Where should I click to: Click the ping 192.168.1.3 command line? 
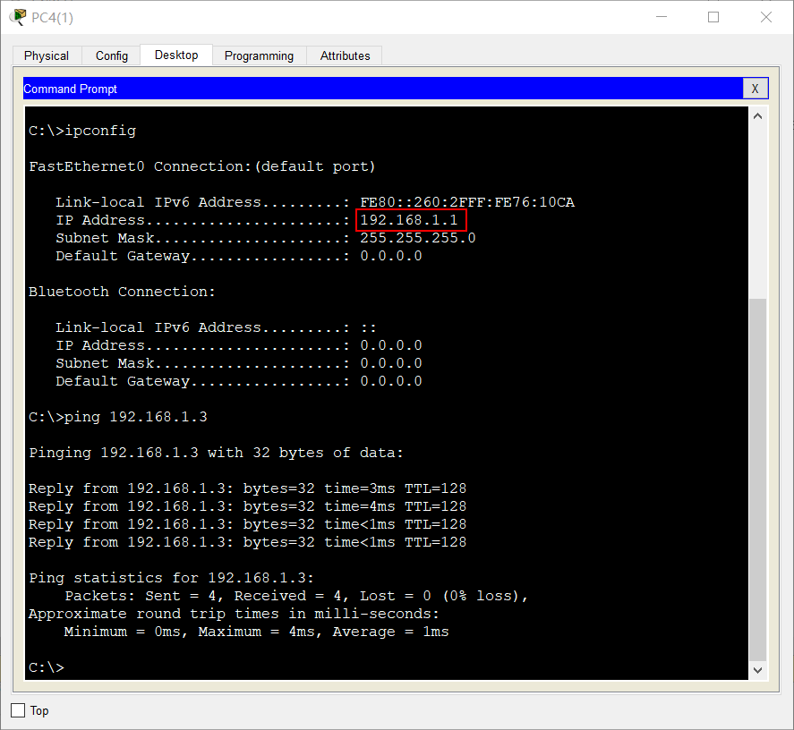[118, 417]
